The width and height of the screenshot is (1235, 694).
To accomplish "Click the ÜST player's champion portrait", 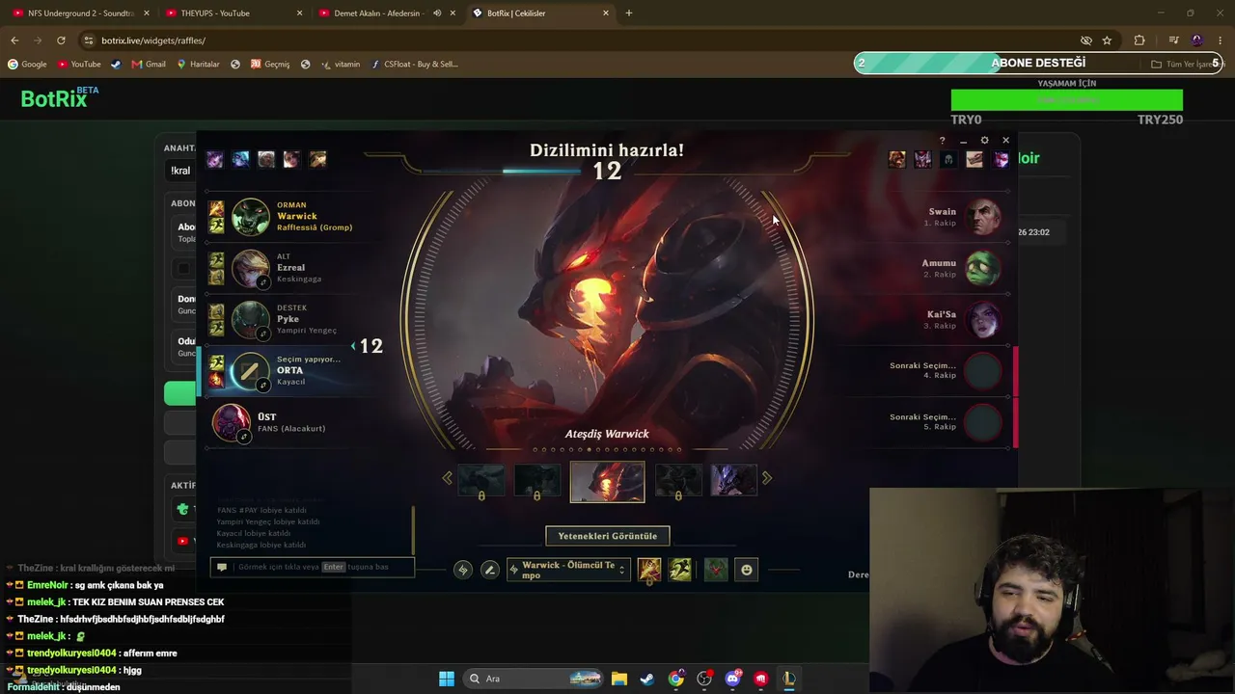I will pyautogui.click(x=232, y=422).
